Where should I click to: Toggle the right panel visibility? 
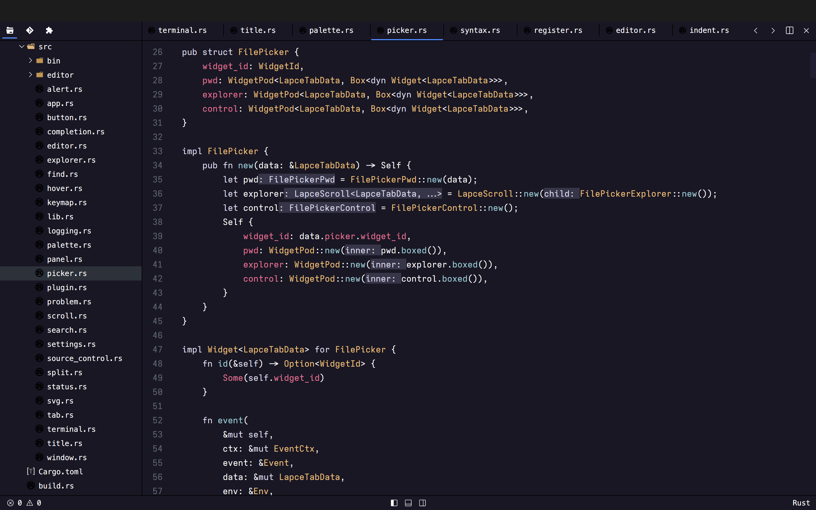(422, 503)
